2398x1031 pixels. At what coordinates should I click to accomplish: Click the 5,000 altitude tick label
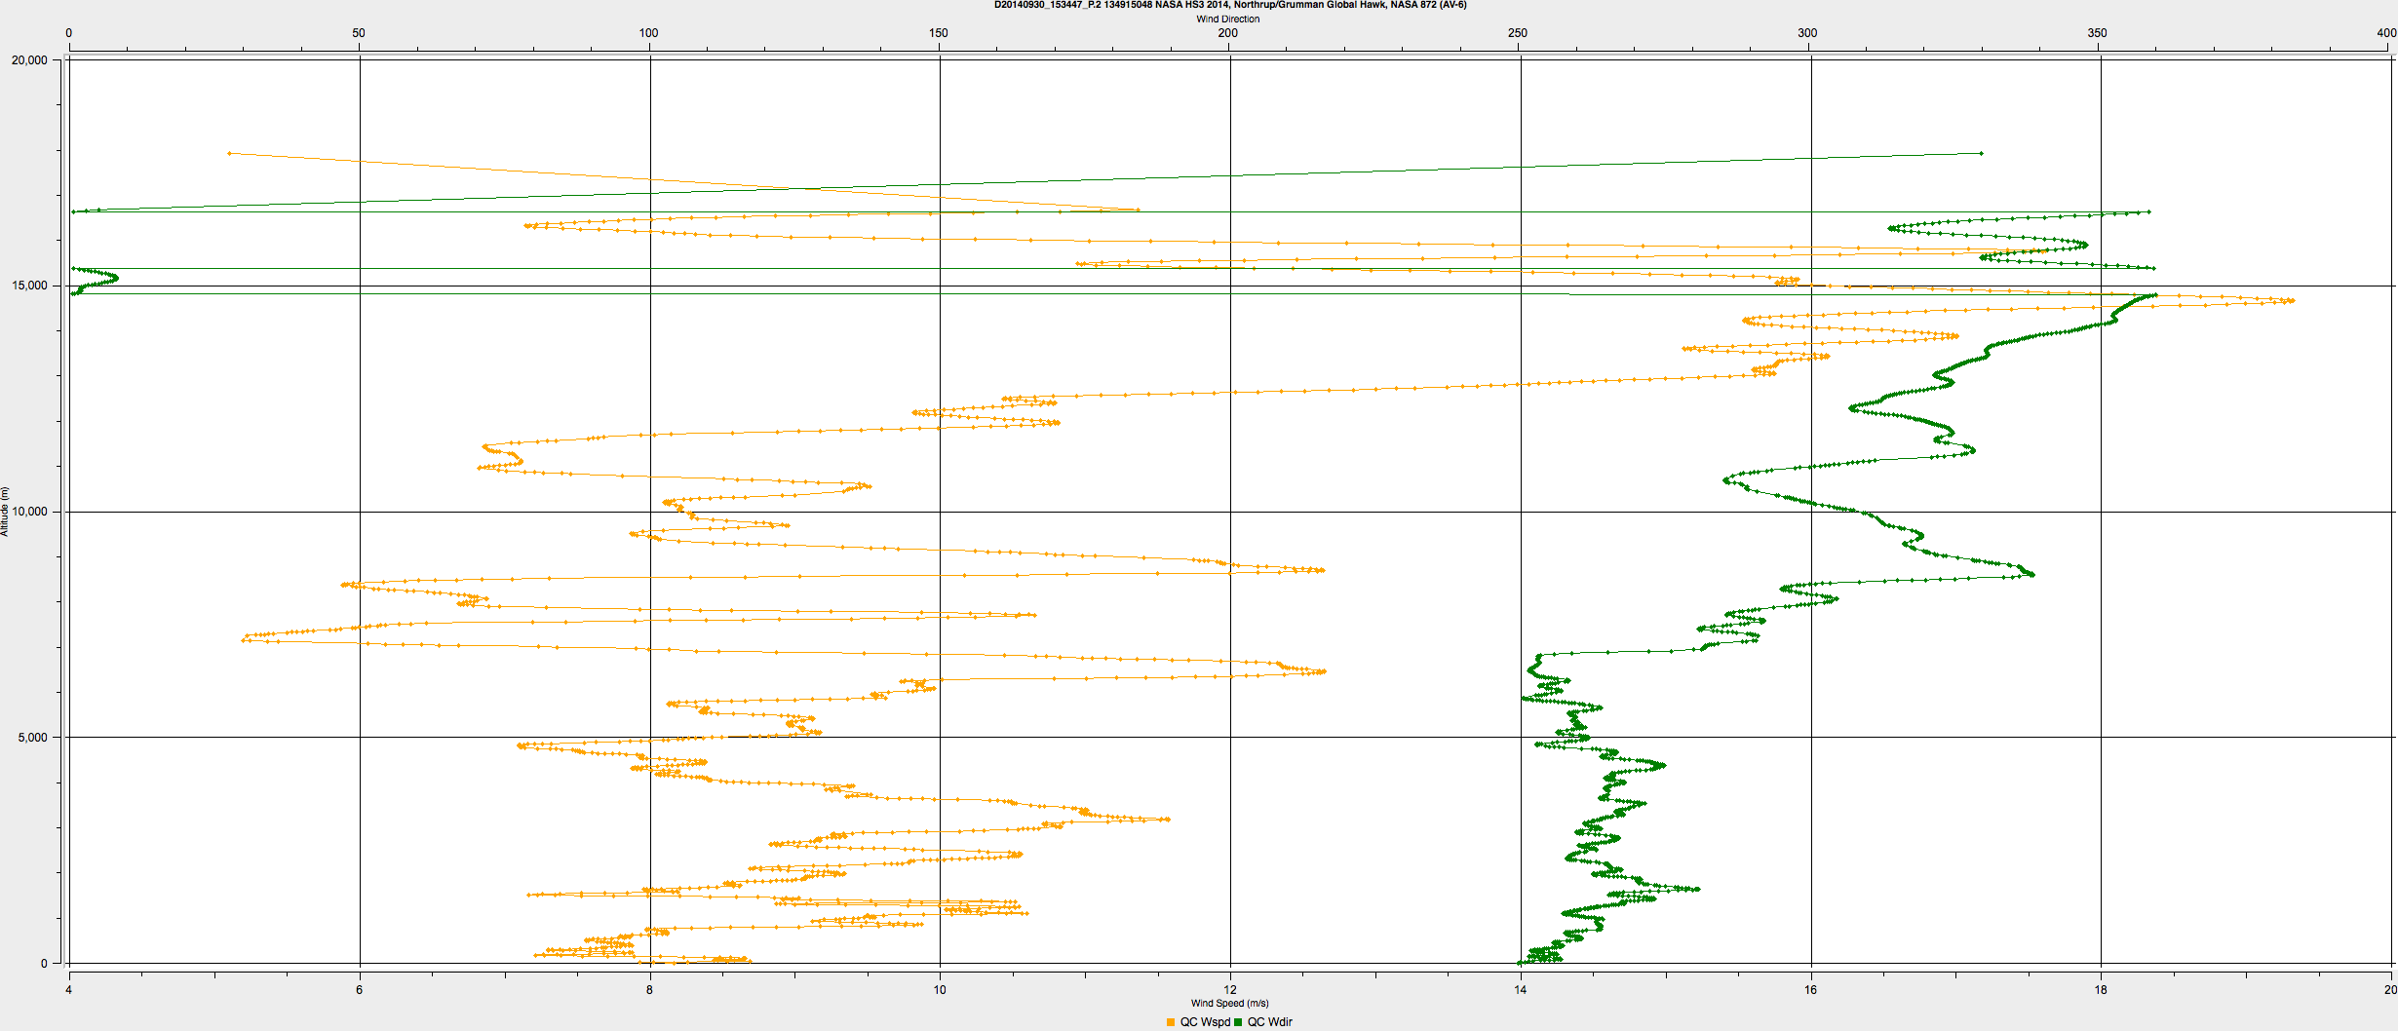pos(32,738)
